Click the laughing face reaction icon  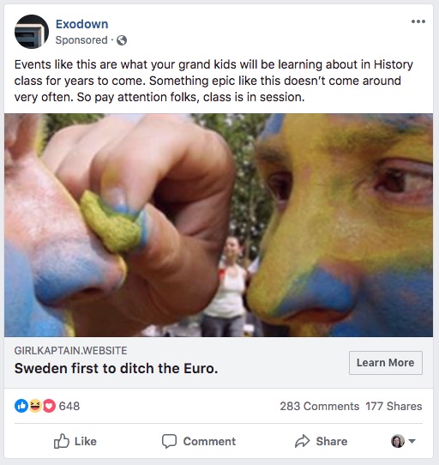[35, 406]
